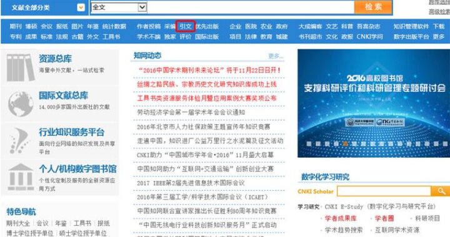
Task: Open the 工具书类资源服务体验月 news item
Action: (x=207, y=98)
